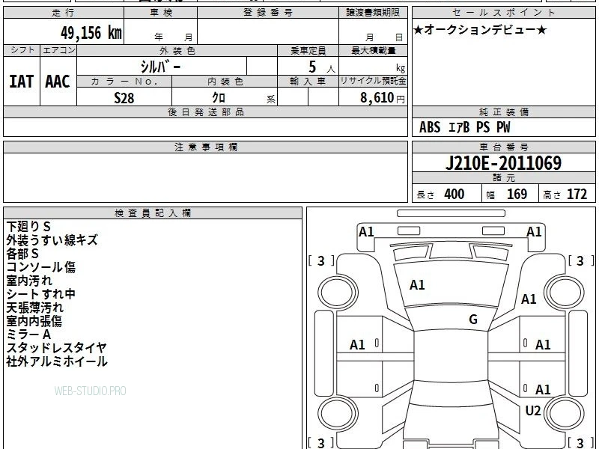Click the 走行 column header
The width and height of the screenshot is (599, 449).
pos(64,13)
